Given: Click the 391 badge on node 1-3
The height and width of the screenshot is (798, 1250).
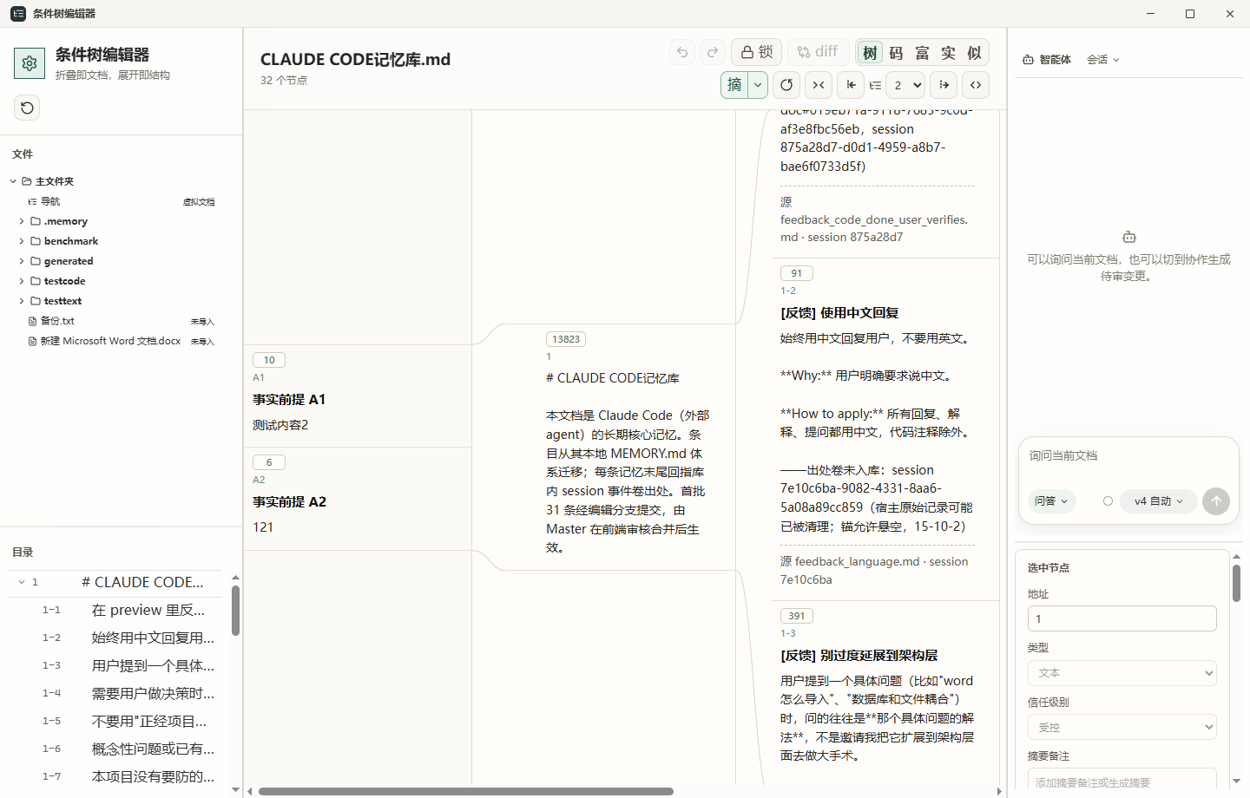Looking at the screenshot, I should [x=796, y=616].
